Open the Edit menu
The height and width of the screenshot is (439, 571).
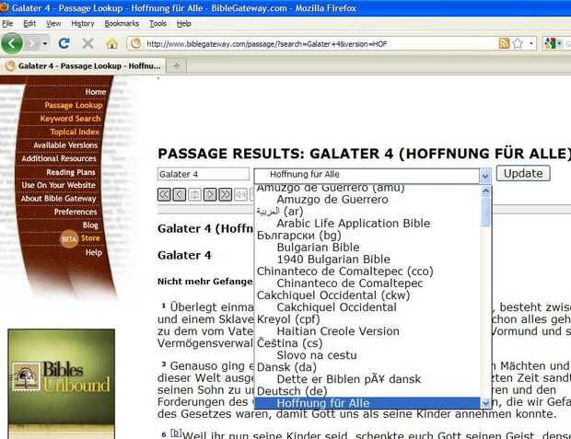[x=29, y=23]
